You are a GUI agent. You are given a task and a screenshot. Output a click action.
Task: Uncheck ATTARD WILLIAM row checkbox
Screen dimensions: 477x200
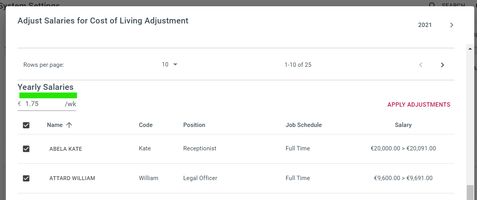pos(26,178)
